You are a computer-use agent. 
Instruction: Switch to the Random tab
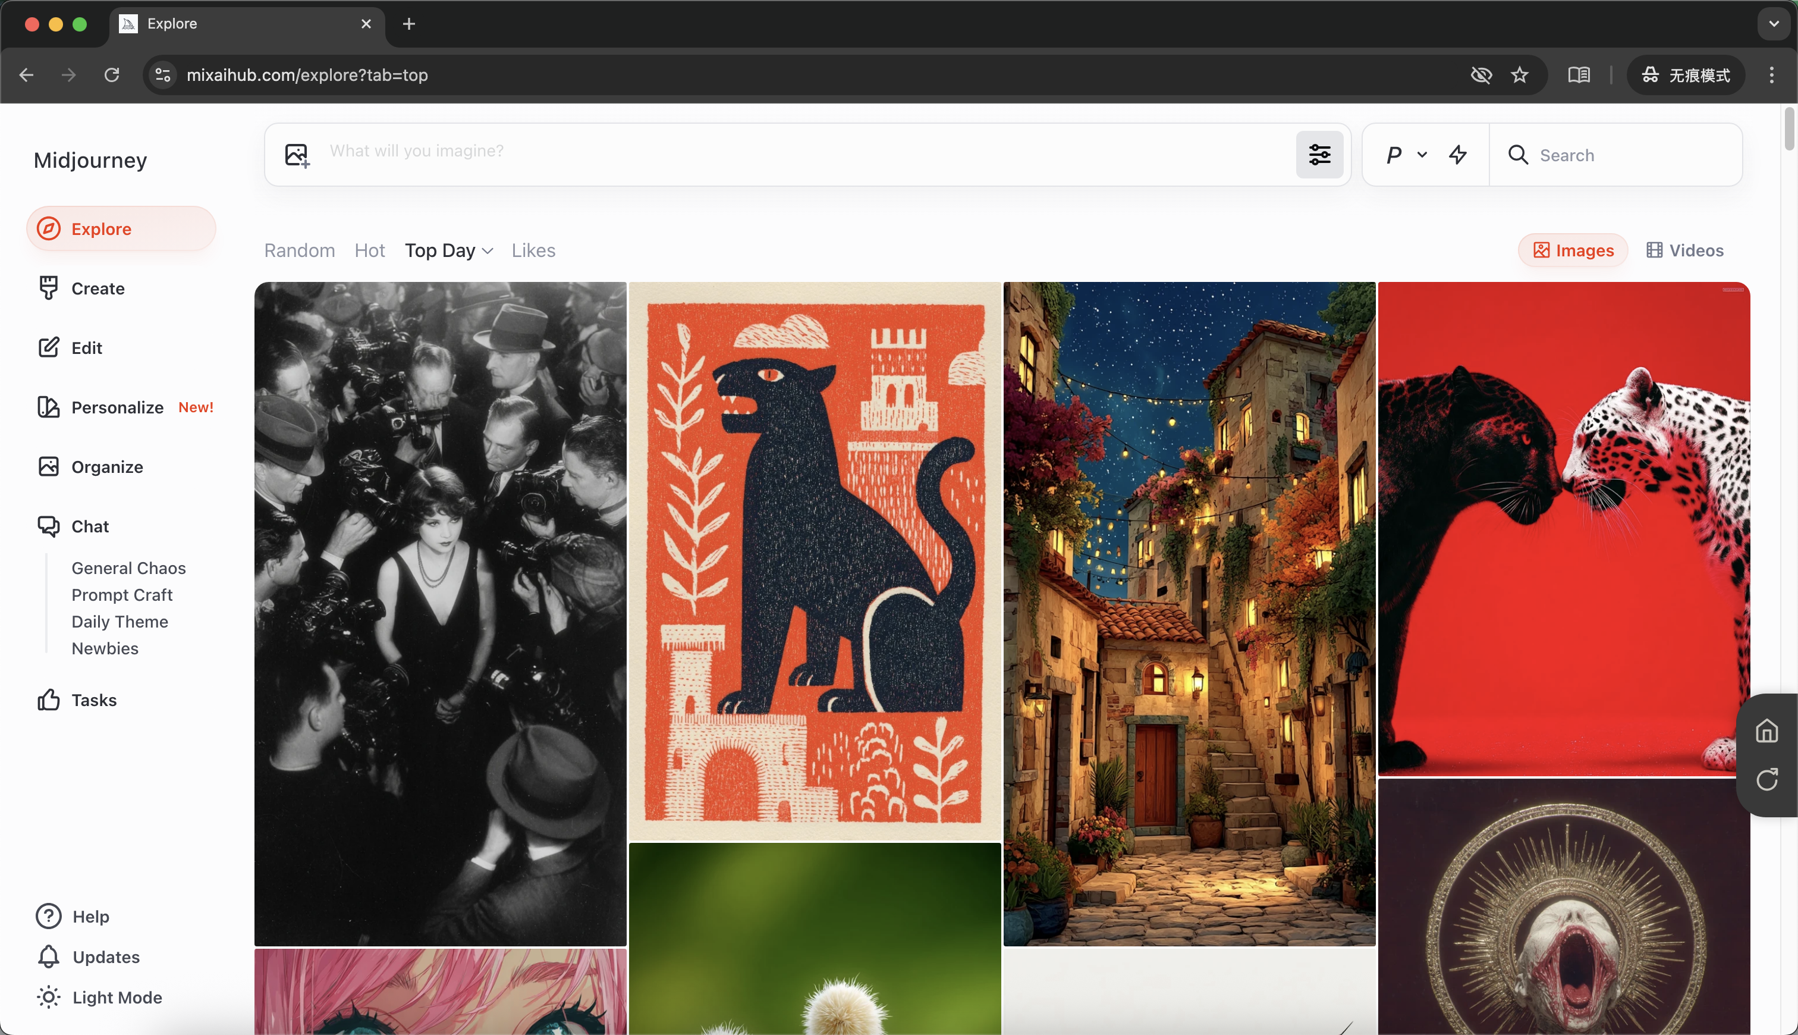pyautogui.click(x=299, y=250)
